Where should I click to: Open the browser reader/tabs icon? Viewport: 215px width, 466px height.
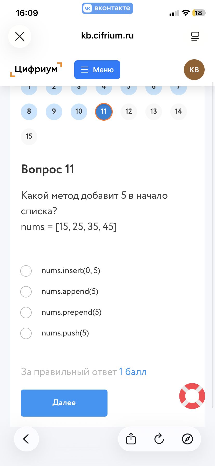(195, 36)
